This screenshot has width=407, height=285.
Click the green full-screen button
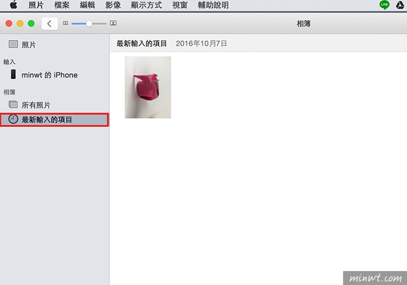point(31,24)
